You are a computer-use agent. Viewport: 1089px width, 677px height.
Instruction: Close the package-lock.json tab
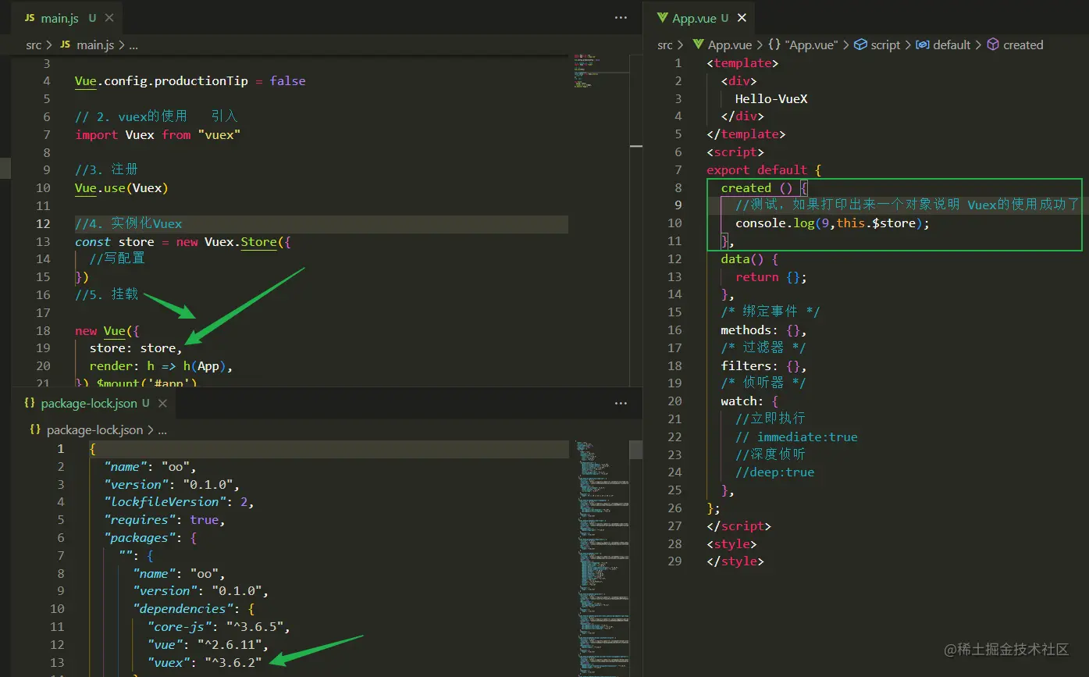pos(162,403)
